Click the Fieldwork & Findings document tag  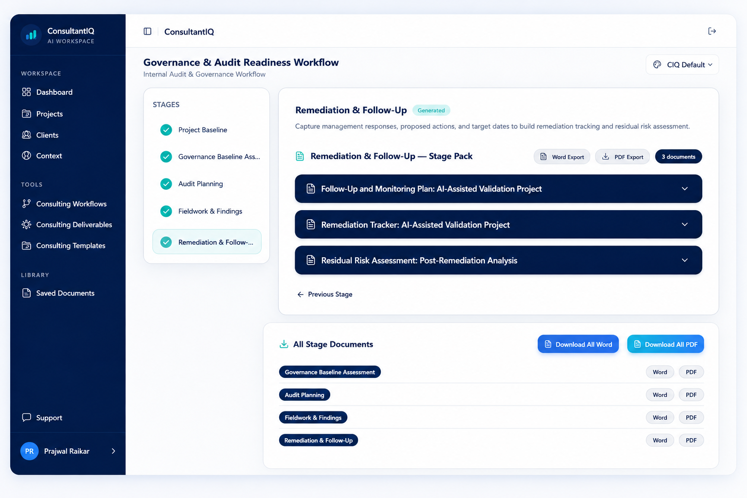point(313,417)
